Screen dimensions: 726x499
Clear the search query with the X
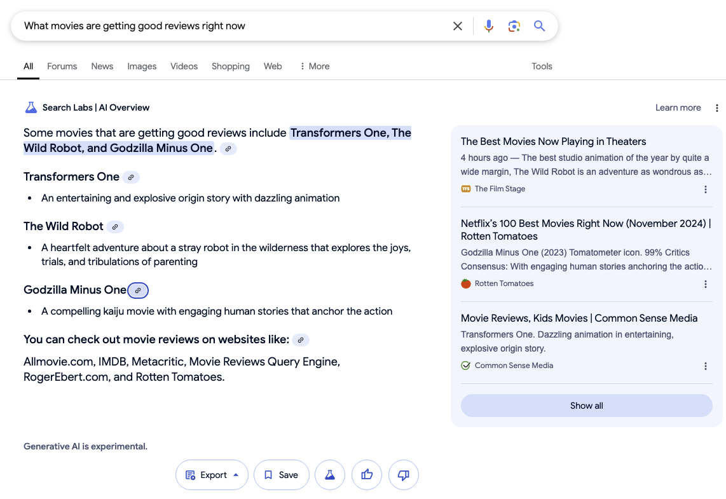coord(457,26)
